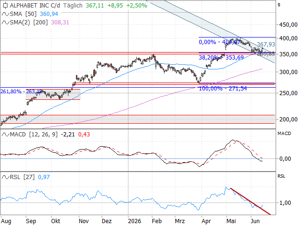Screen dimensions: 300x225
Task: Click the Feb month label
Action: pos(157,221)
